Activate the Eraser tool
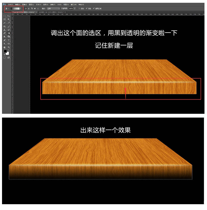The image size is (207, 210). pyautogui.click(x=4, y=33)
